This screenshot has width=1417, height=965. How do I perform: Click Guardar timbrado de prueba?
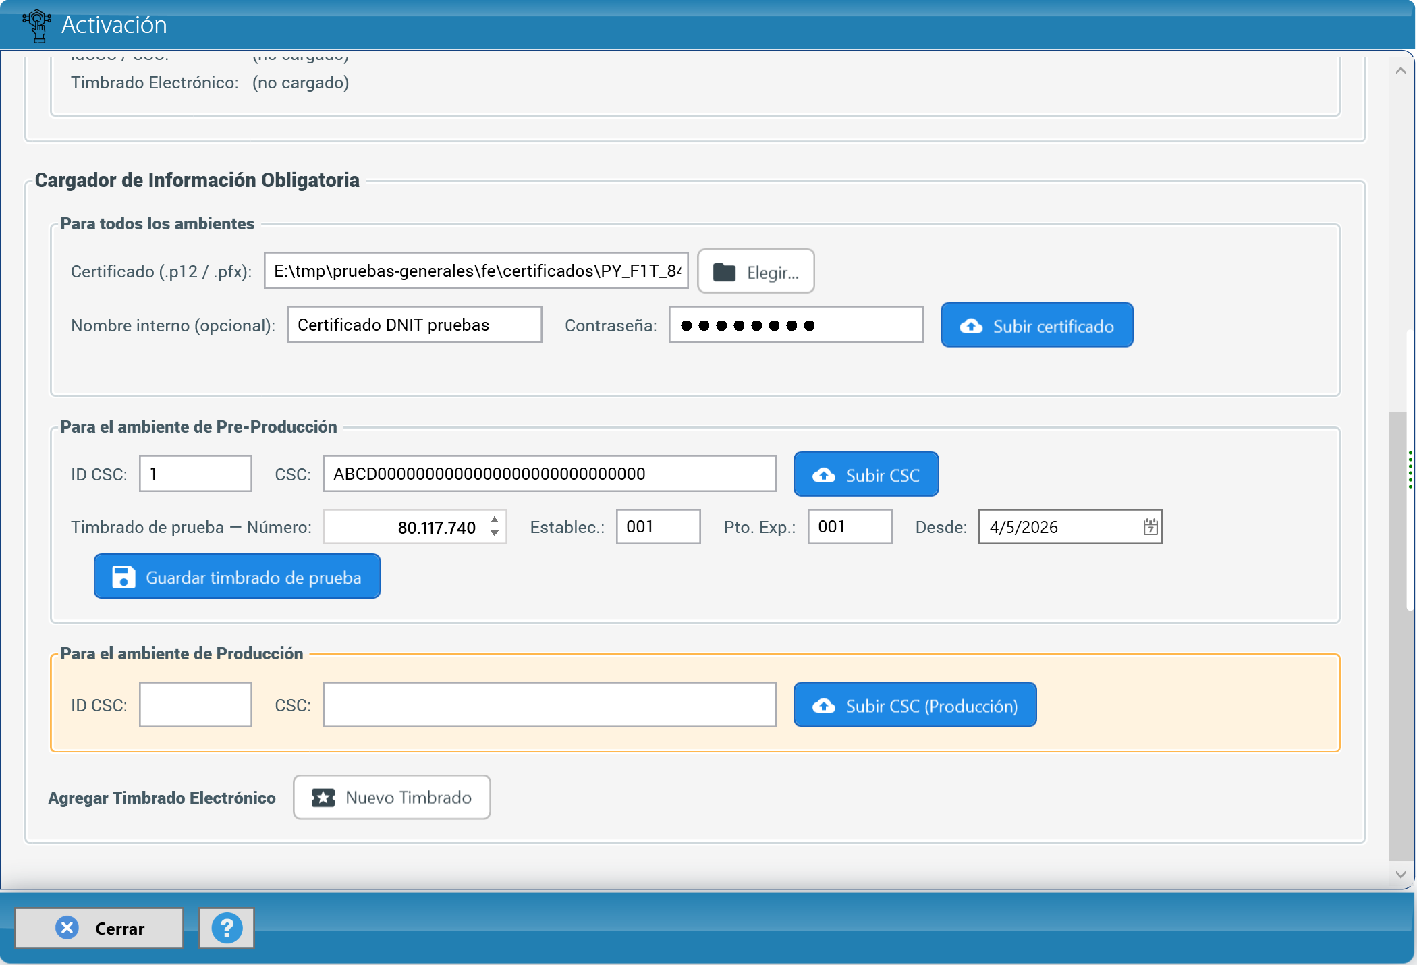[x=238, y=576]
